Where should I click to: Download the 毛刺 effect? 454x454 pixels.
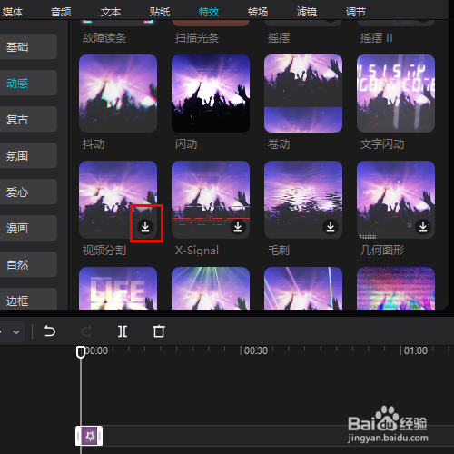pyautogui.click(x=331, y=226)
